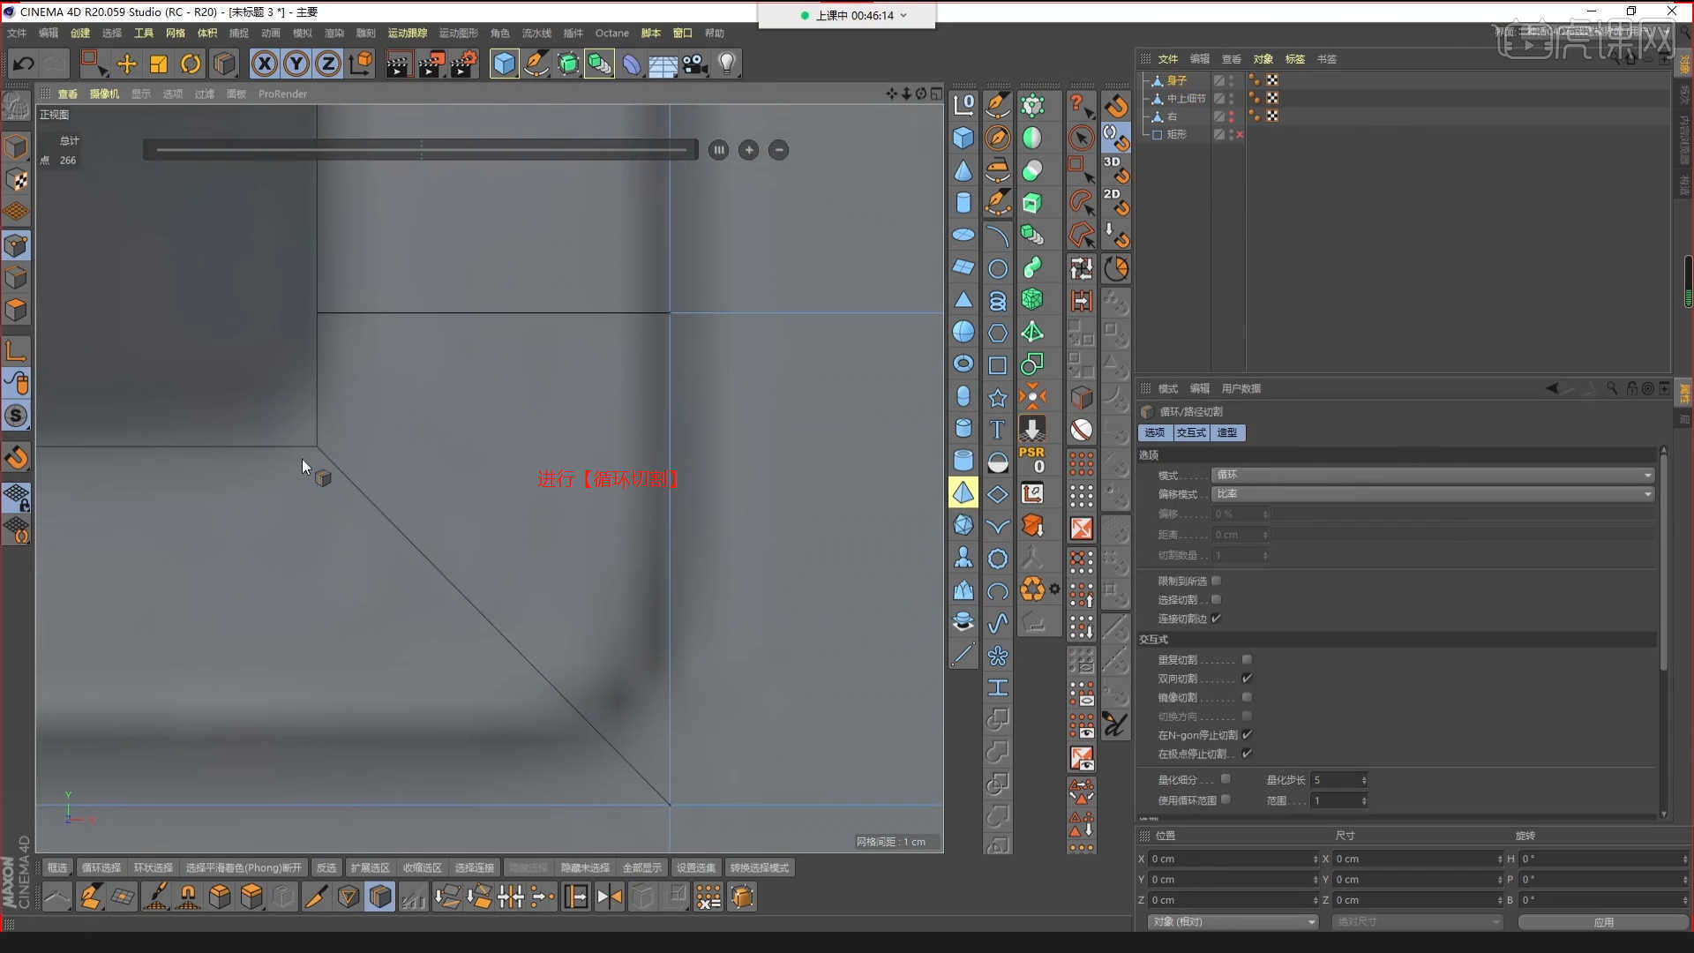Click the plus button on cut slider
1694x953 pixels.
pyautogui.click(x=748, y=150)
